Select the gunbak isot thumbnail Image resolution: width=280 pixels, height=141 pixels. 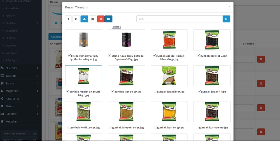pos(127,76)
